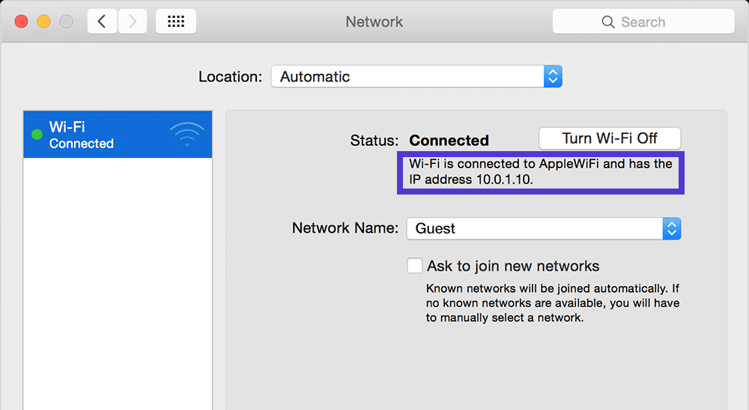This screenshot has width=749, height=410.
Task: Close the Network window
Action: pos(21,22)
